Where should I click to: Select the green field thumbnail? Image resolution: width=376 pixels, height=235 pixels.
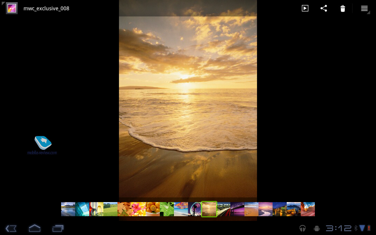tap(110, 209)
